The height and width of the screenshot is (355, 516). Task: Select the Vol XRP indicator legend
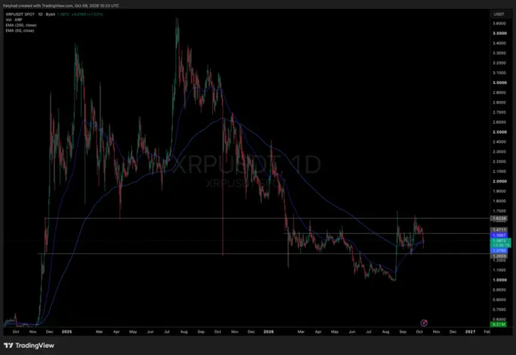click(14, 20)
